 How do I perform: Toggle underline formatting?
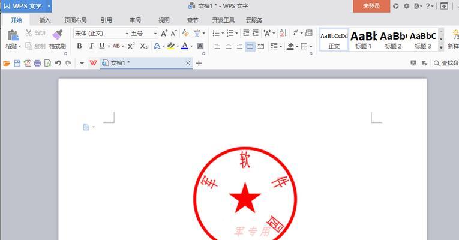(x=102, y=46)
